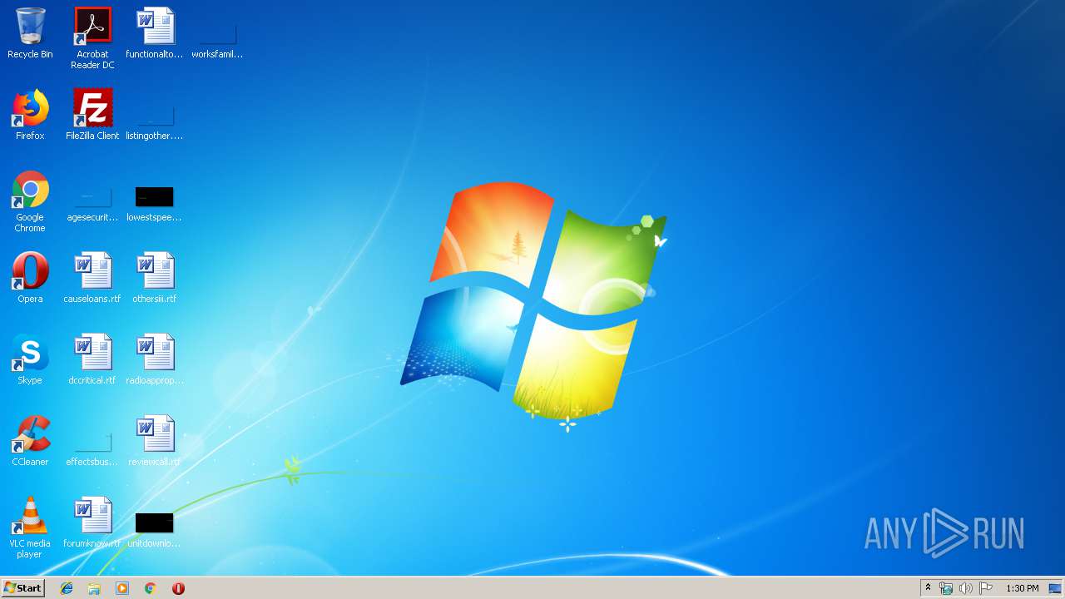Image resolution: width=1065 pixels, height=599 pixels.
Task: Open the Recycle Bin desktop icon
Action: 30,33
